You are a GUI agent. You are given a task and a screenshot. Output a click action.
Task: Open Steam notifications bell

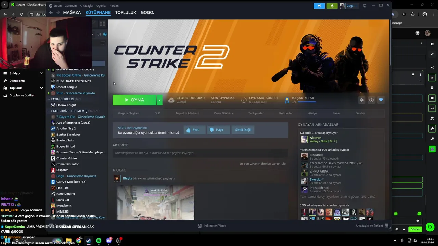[332, 6]
